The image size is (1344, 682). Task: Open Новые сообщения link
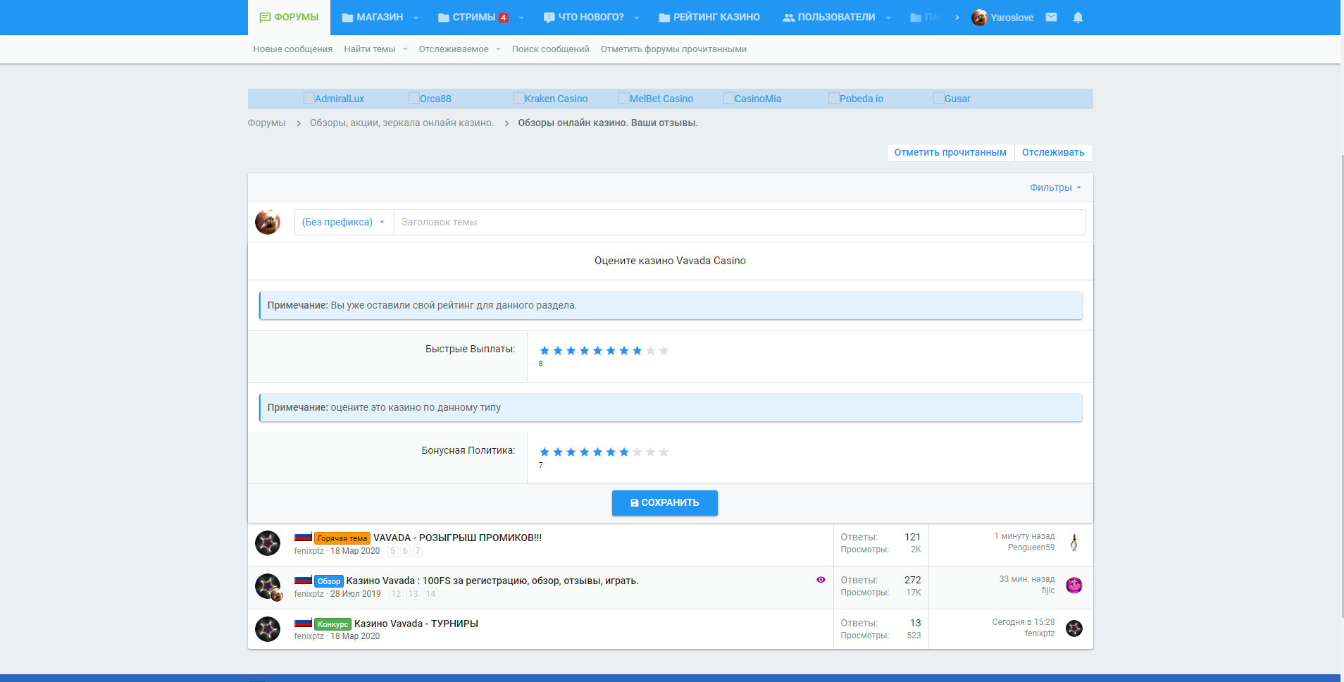coord(293,49)
